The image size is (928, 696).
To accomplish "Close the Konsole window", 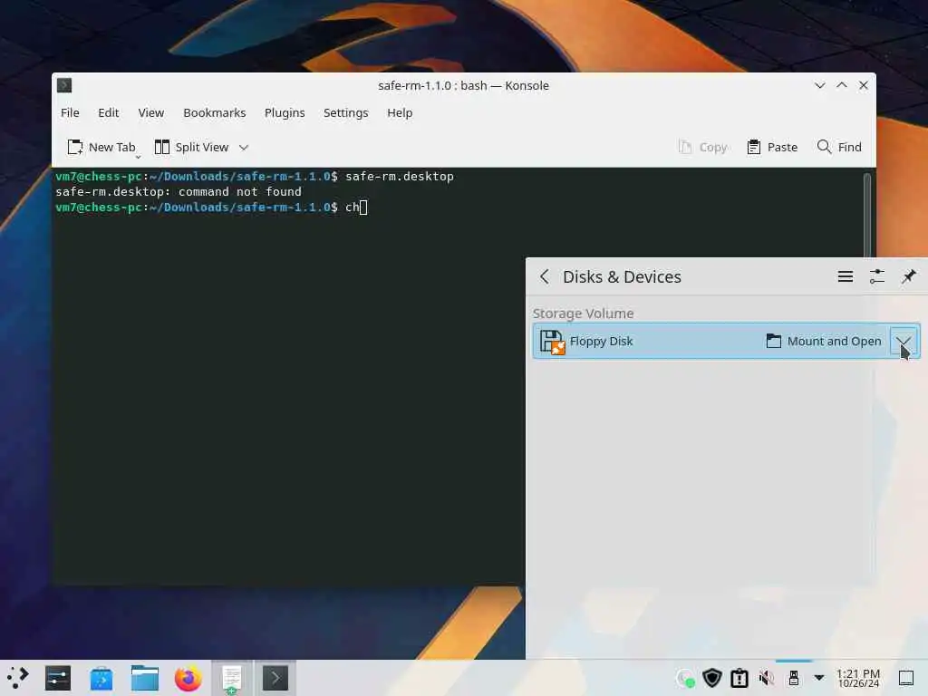I will coord(864,85).
